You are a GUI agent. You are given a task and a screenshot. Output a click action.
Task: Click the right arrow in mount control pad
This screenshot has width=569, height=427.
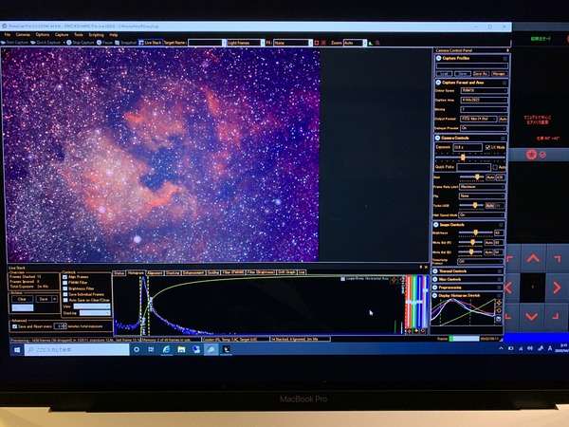click(x=557, y=288)
